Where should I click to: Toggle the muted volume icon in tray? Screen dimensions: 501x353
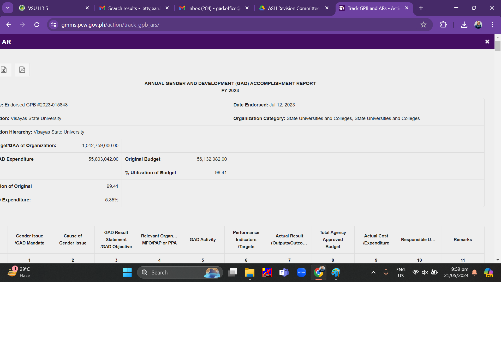pyautogui.click(x=425, y=272)
